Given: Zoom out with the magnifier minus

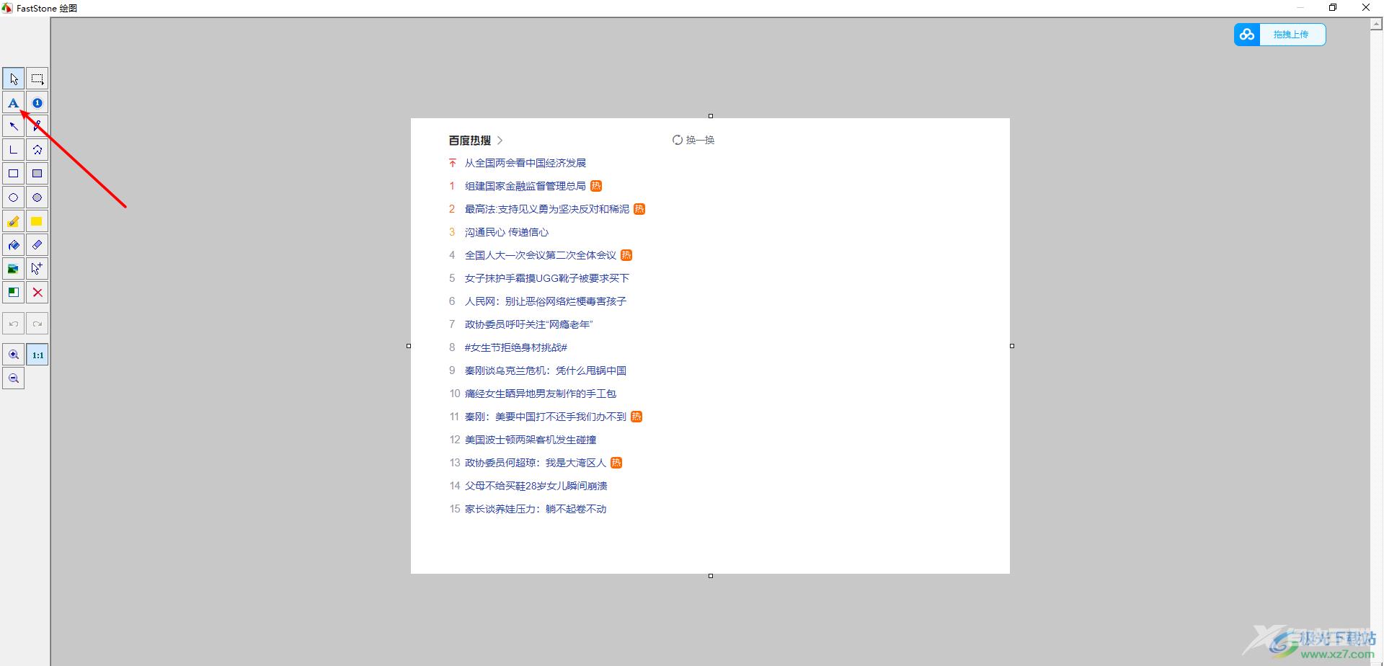Looking at the screenshot, I should click(14, 378).
